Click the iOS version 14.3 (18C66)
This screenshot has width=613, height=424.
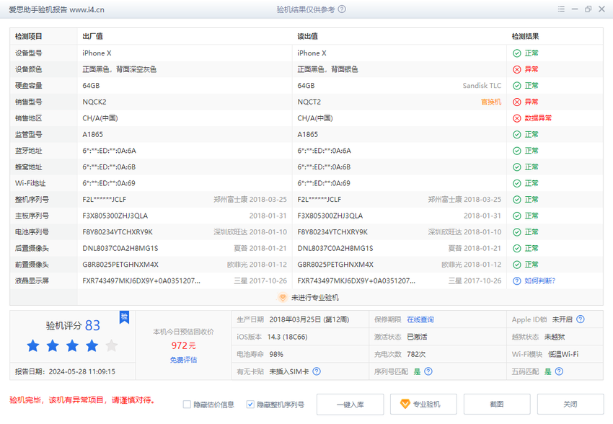(x=287, y=337)
